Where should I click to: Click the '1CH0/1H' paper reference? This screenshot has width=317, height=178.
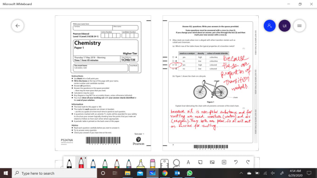click(x=128, y=60)
